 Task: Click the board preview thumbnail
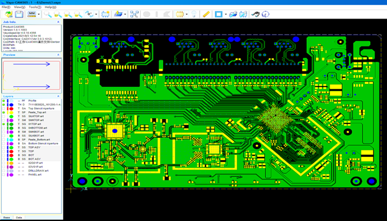31,75
